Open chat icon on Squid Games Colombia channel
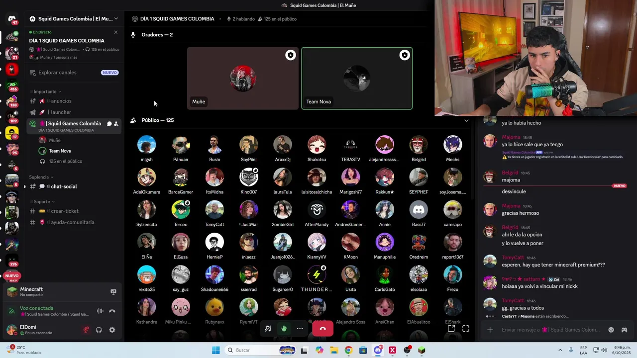Image resolution: width=637 pixels, height=358 pixels. click(109, 124)
